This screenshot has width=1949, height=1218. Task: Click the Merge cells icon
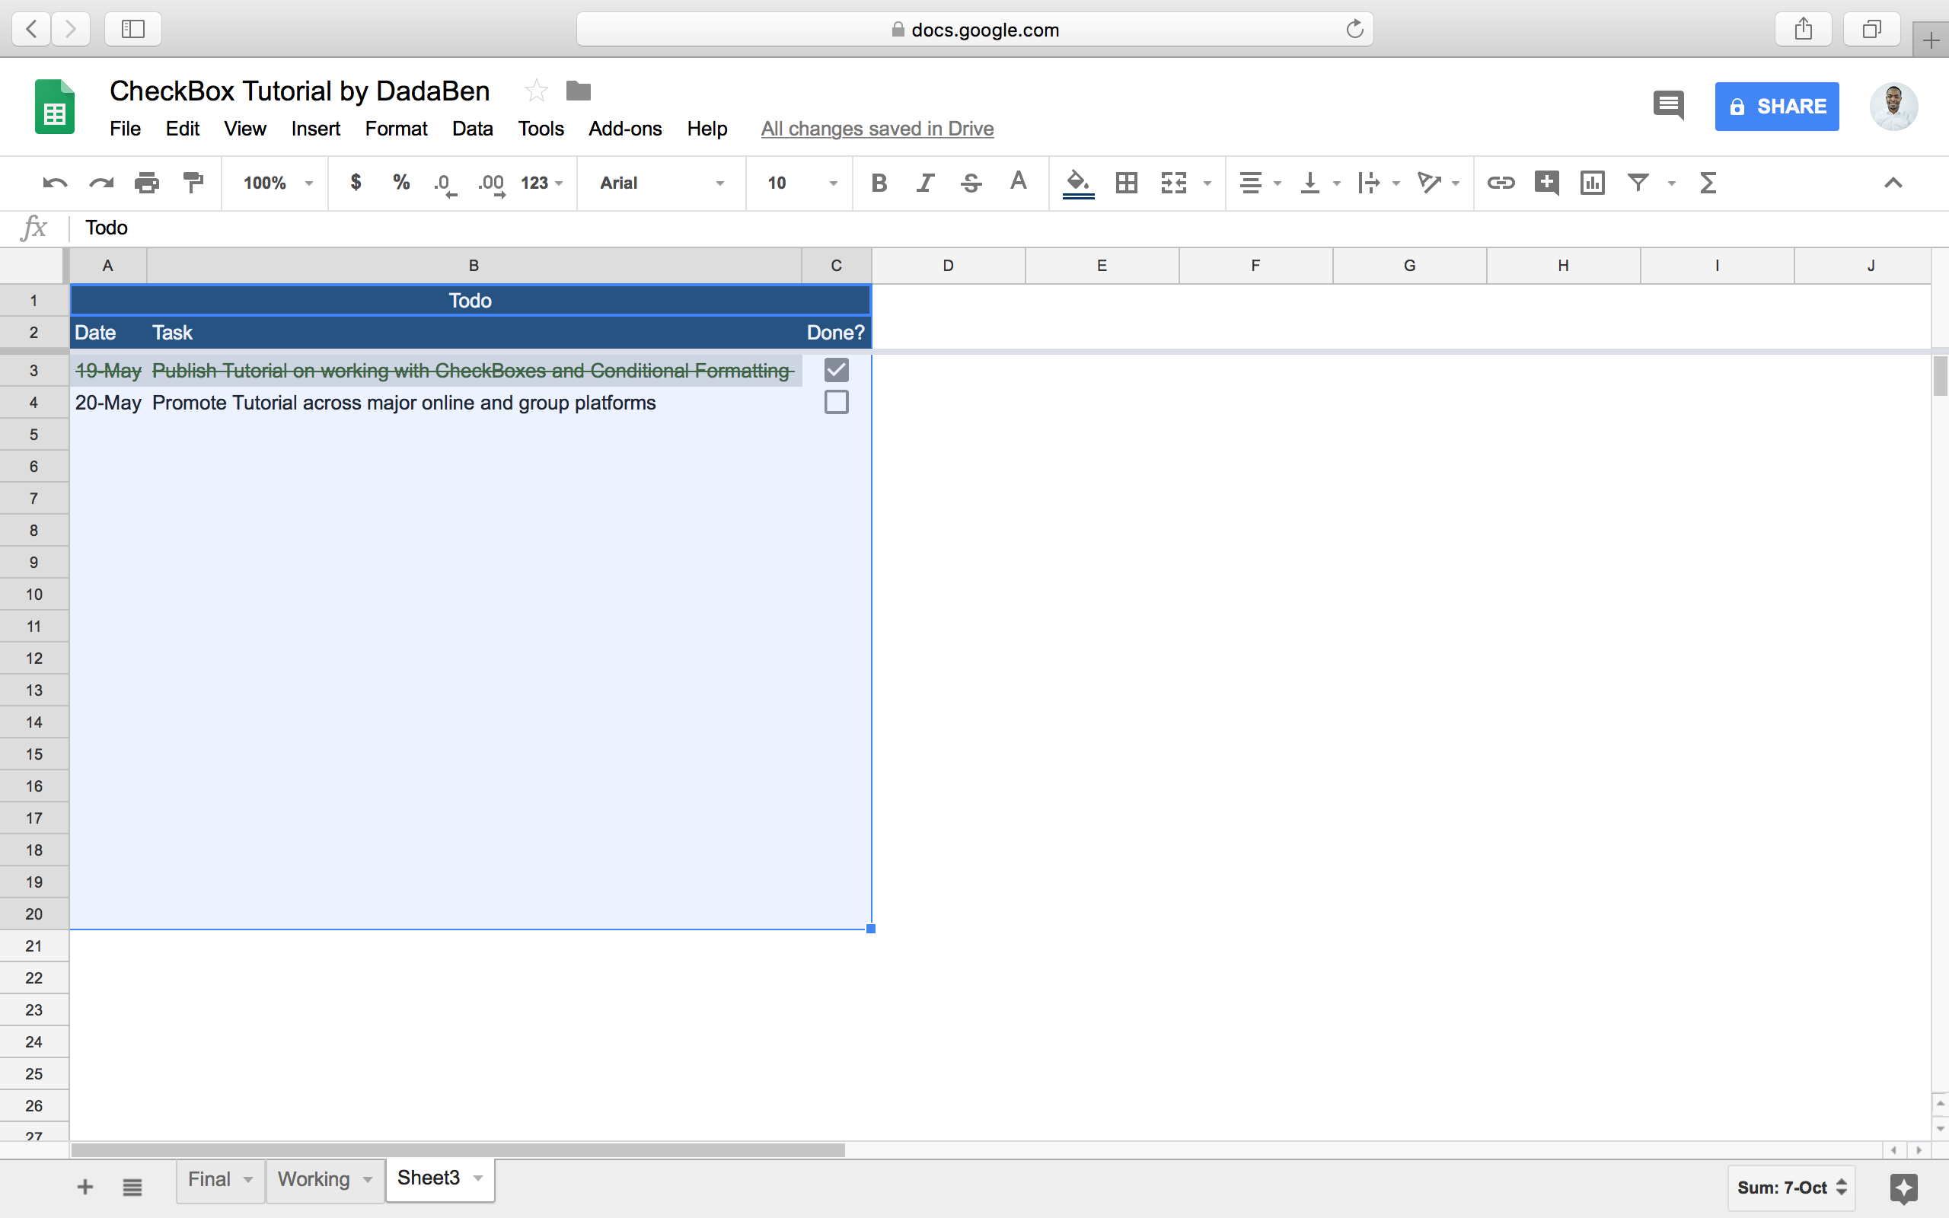(x=1173, y=183)
